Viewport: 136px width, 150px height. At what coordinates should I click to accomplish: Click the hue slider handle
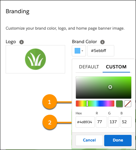tap(87, 104)
